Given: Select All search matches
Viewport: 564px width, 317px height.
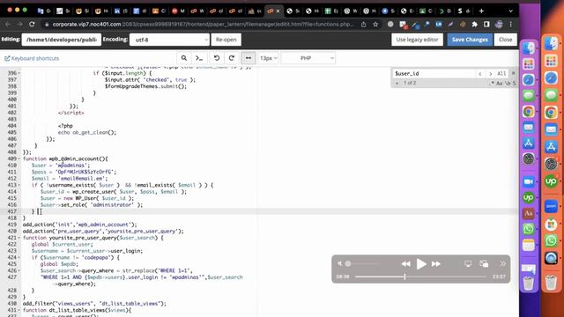Looking at the screenshot, I should tap(501, 74).
